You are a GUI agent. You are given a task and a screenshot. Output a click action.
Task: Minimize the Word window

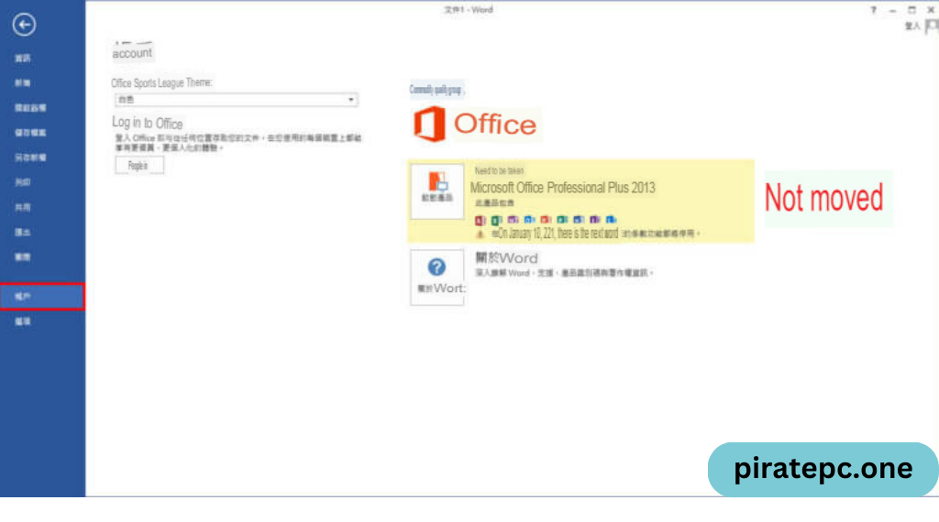click(x=892, y=11)
